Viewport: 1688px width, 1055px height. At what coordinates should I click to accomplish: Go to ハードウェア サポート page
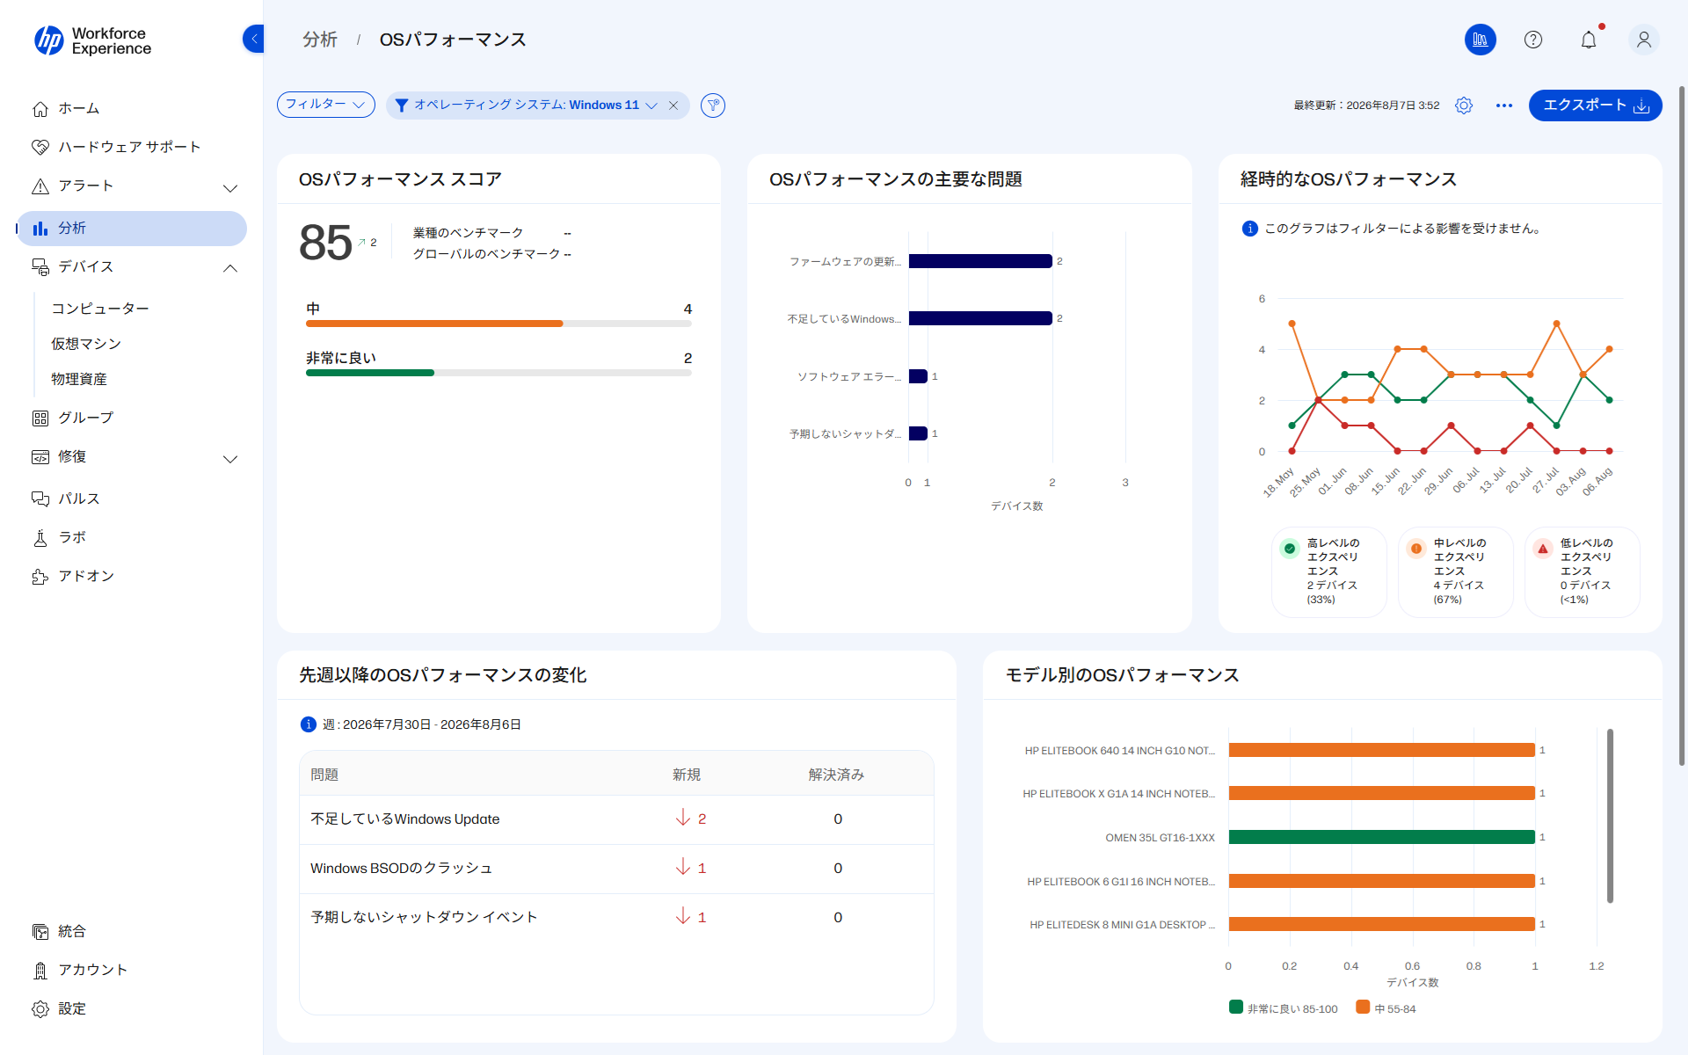click(x=129, y=147)
